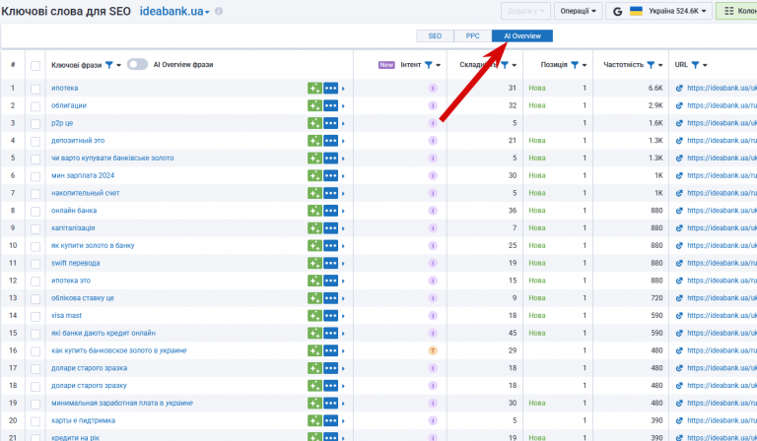Toggle AI Overview фрази switch
Image resolution: width=757 pixels, height=441 pixels.
click(137, 65)
